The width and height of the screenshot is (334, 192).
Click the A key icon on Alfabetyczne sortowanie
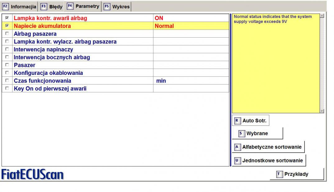pyautogui.click(x=237, y=147)
